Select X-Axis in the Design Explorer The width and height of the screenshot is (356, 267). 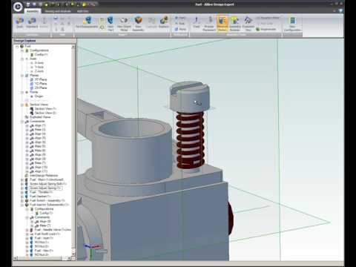(39, 63)
